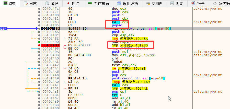Screen dimensions: 230x109
Task: Click the CPU tab icon
Action: click(5, 4)
